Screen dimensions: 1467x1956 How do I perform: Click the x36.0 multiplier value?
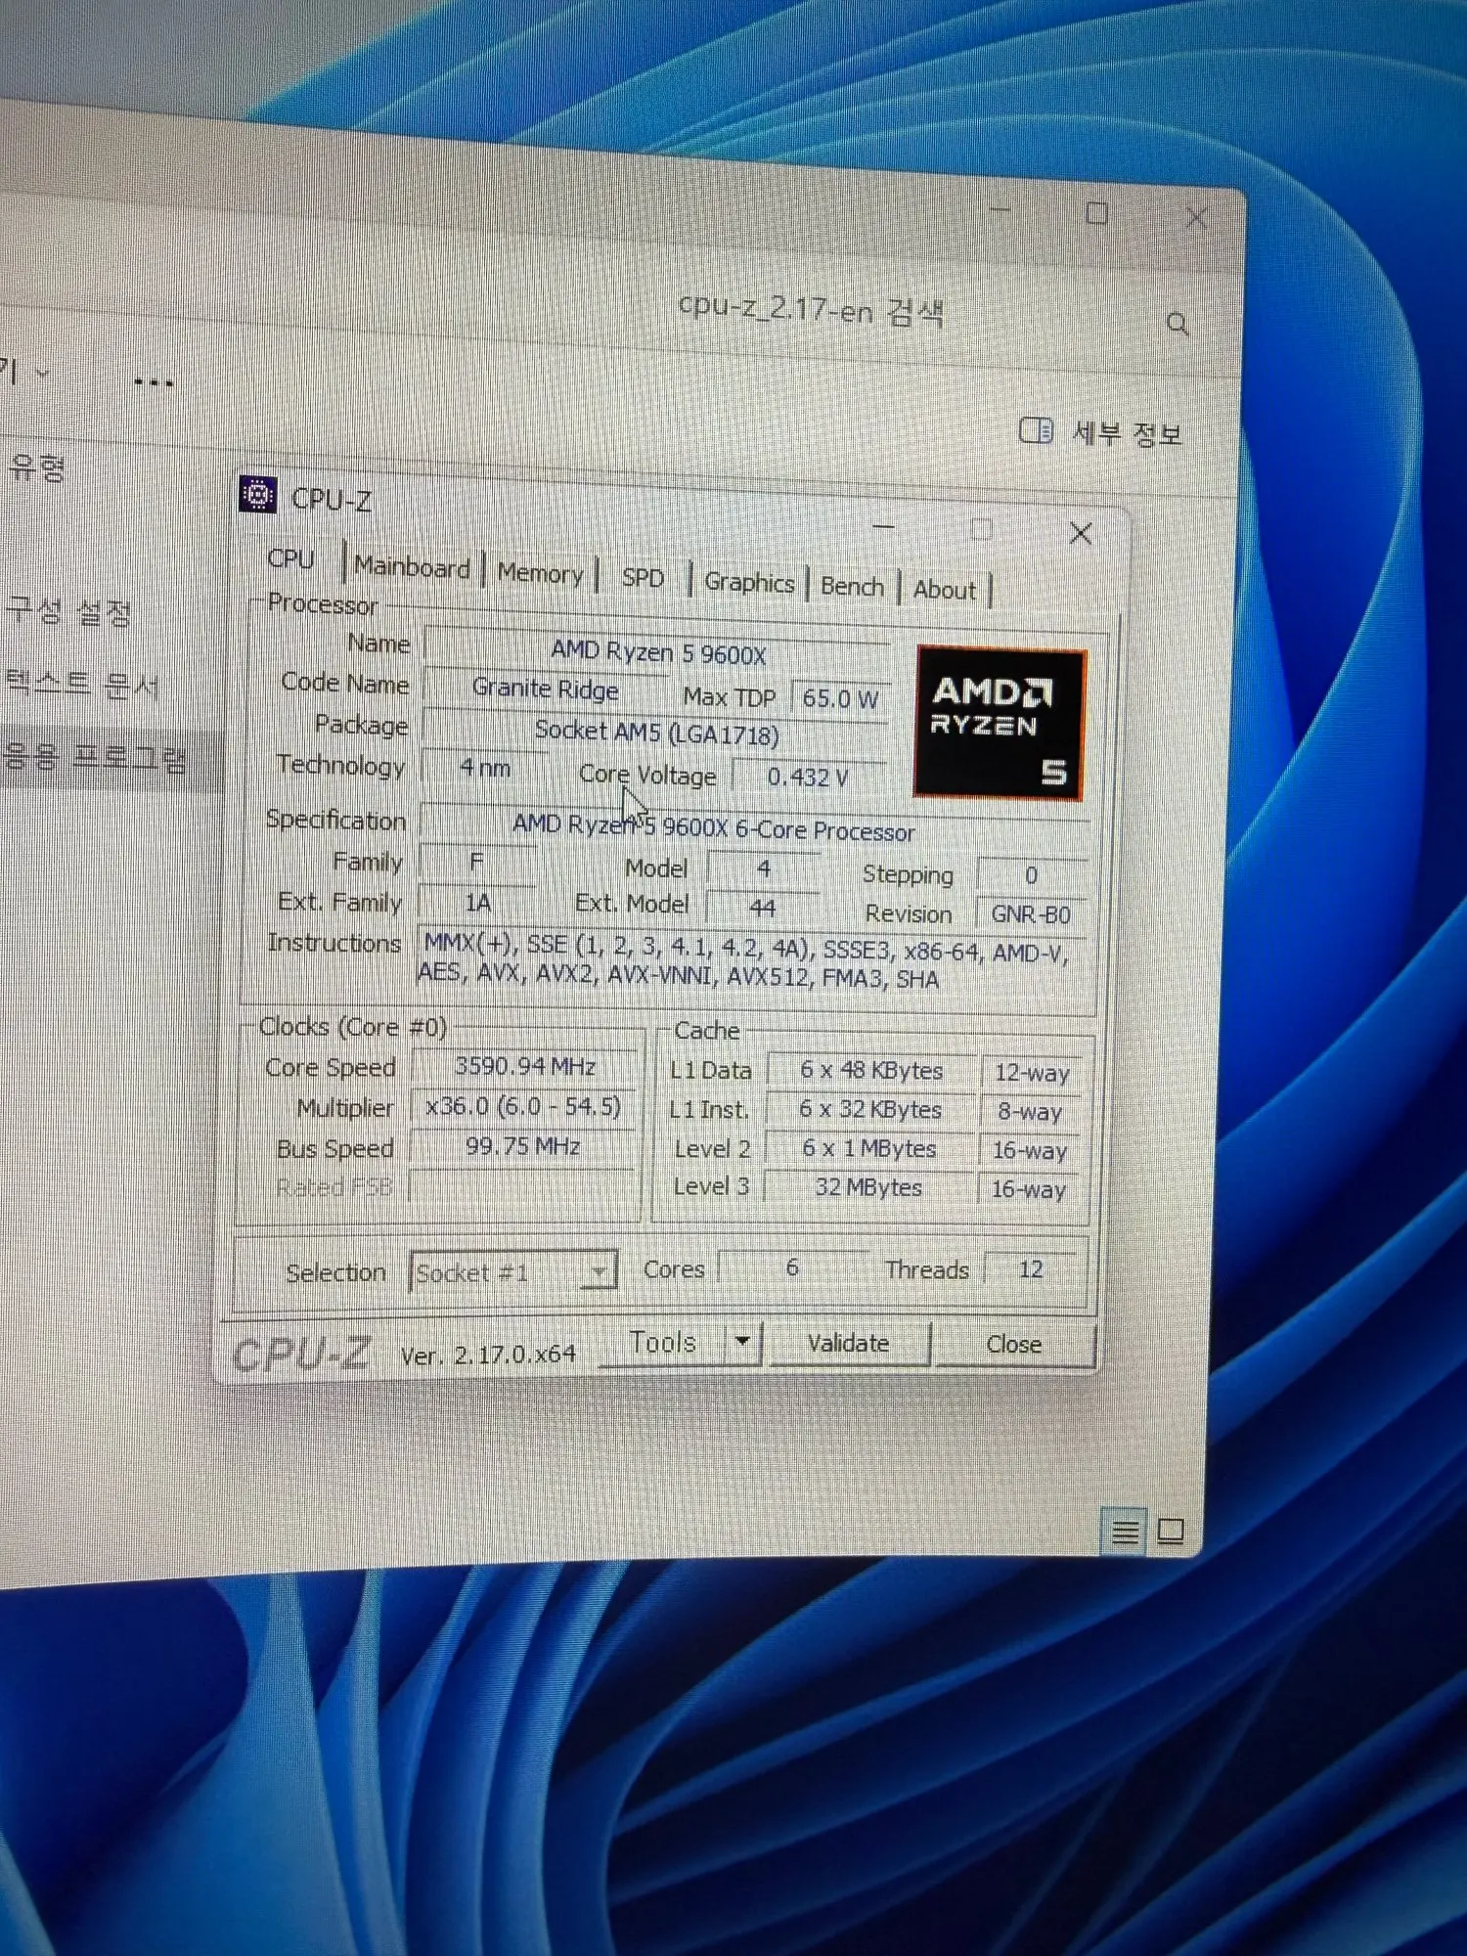(523, 1106)
